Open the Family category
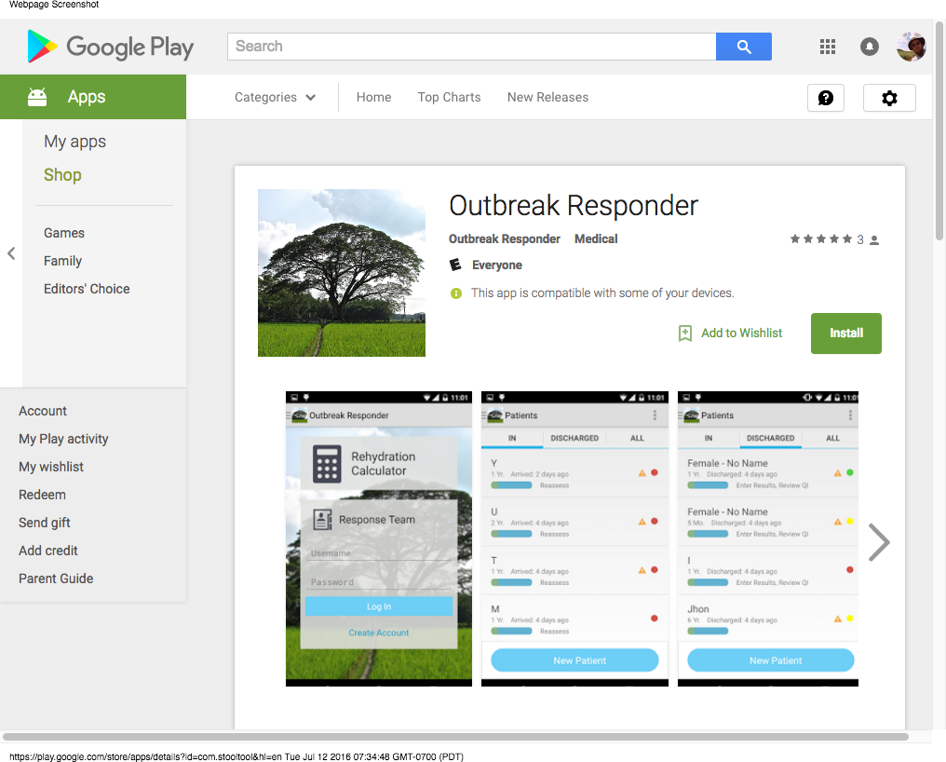Screen dimensions: 946x762 pos(62,261)
